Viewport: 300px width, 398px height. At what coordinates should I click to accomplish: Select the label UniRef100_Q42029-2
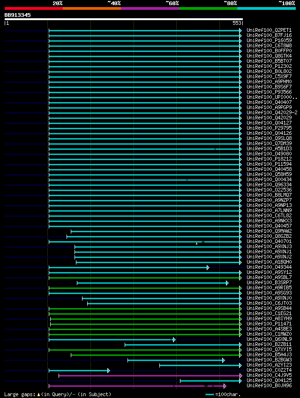[272, 112]
